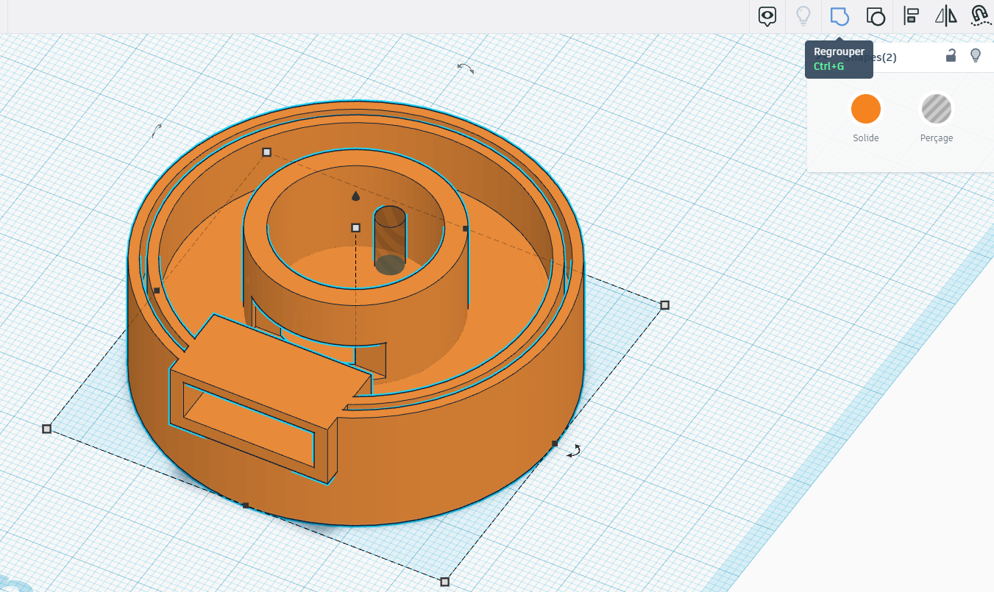Image resolution: width=994 pixels, height=592 pixels.
Task: Click the greyed-out show all lightbulb
Action: pyautogui.click(x=803, y=15)
